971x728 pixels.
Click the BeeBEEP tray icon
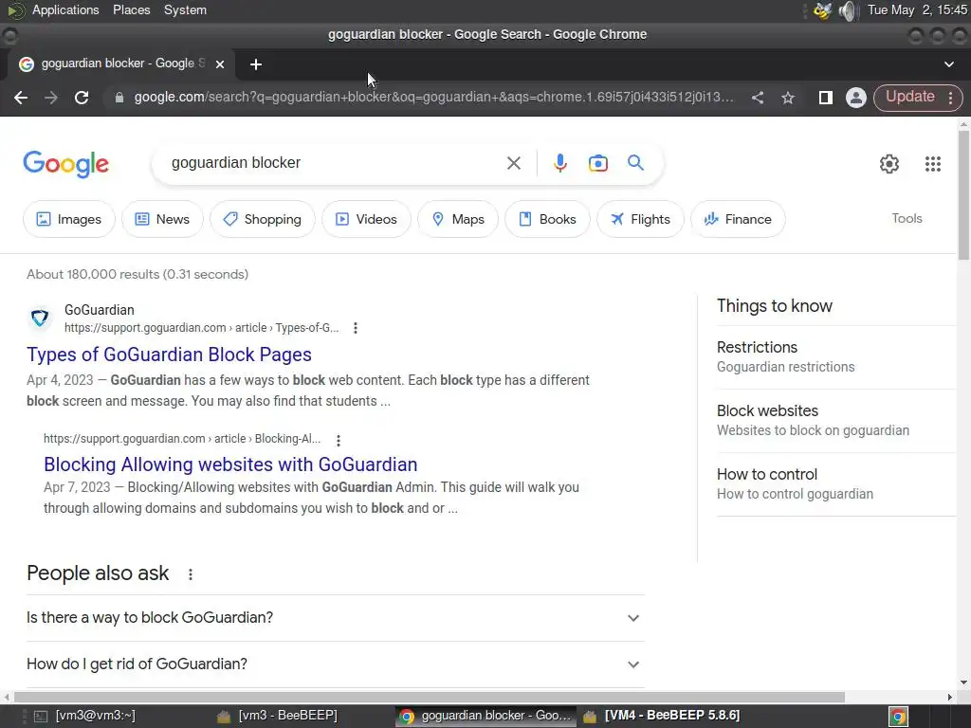[x=822, y=10]
